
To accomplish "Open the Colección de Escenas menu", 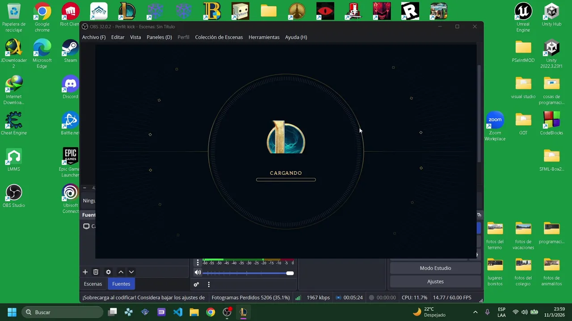I will click(x=219, y=37).
